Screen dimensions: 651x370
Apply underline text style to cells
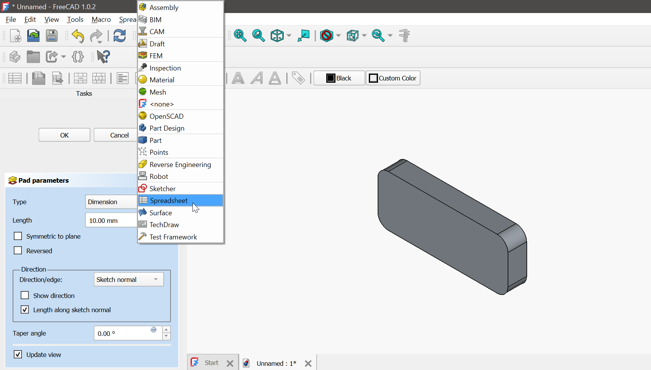(x=275, y=78)
